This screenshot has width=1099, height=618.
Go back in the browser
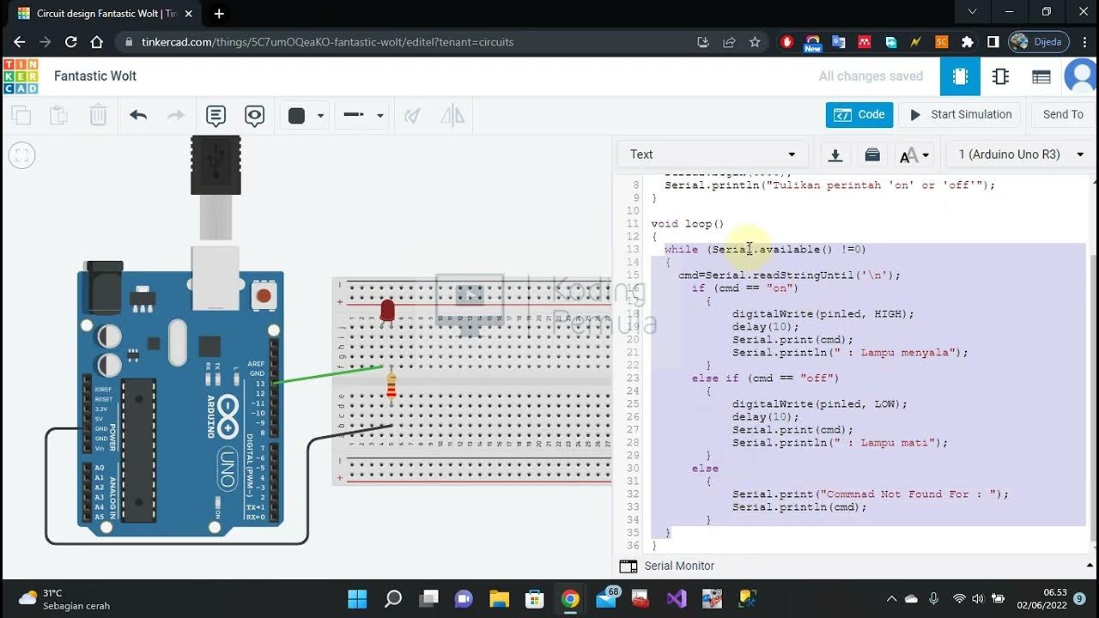[x=20, y=42]
